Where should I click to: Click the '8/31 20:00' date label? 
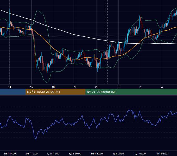(75, 153)
